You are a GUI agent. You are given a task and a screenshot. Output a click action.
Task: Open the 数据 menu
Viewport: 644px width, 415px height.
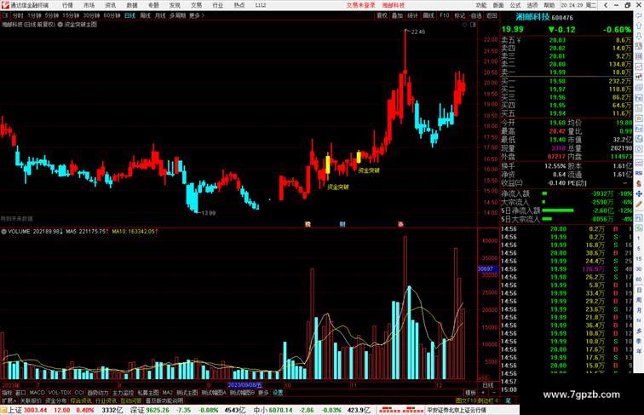[x=132, y=5]
